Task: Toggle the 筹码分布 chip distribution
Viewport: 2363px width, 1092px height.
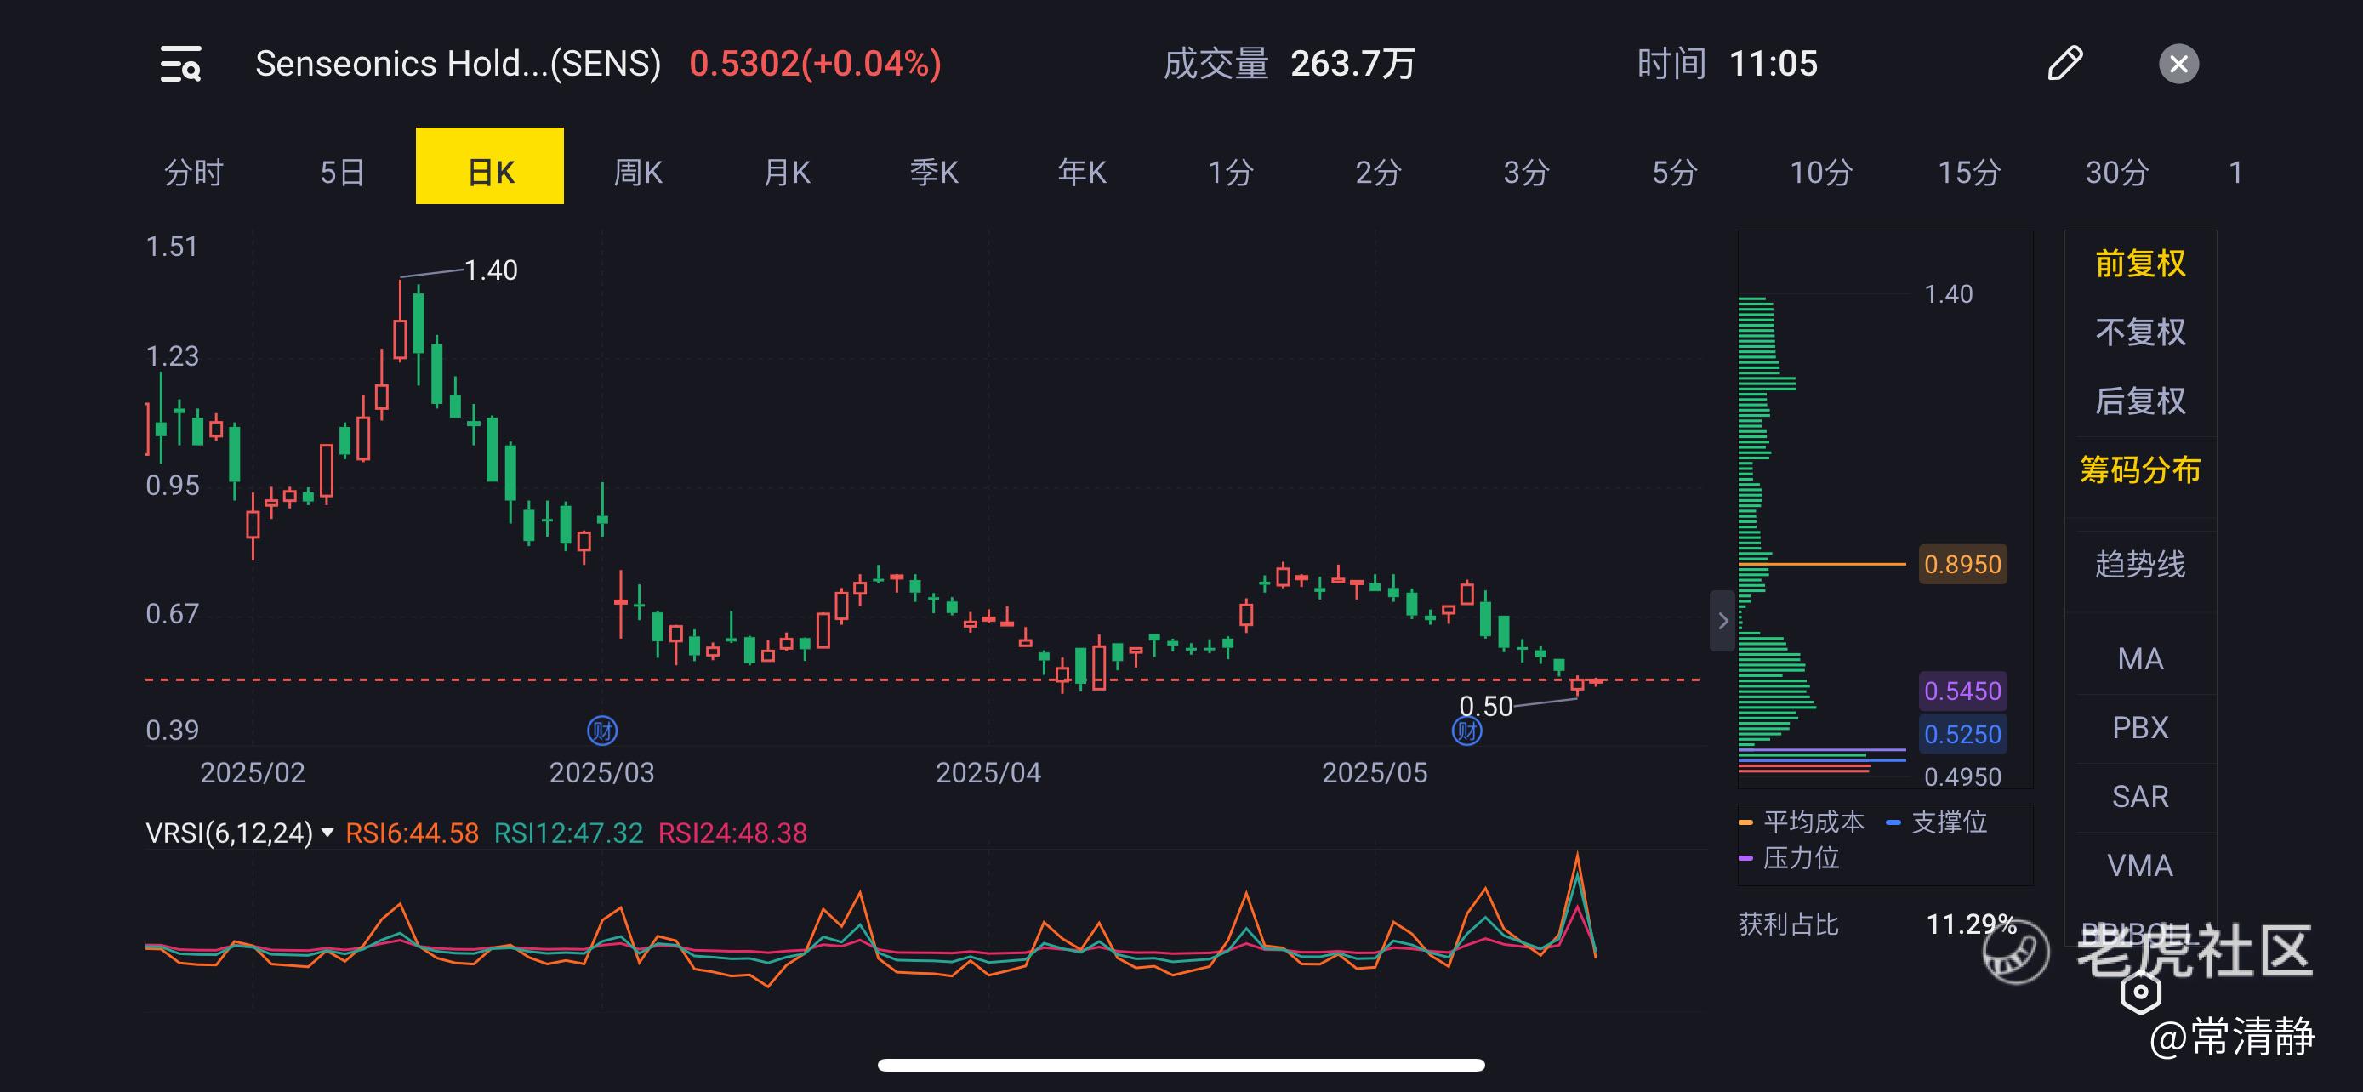Action: coord(2139,469)
